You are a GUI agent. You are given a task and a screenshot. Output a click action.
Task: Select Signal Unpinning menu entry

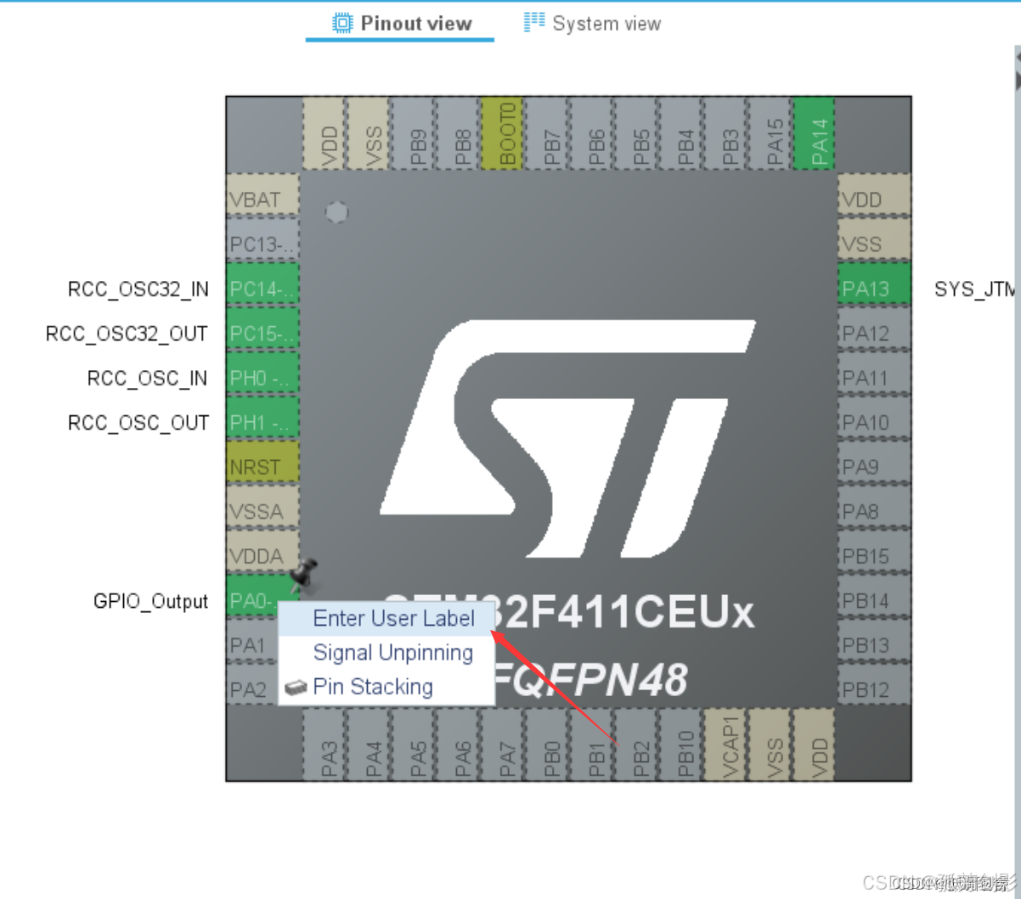(x=386, y=653)
